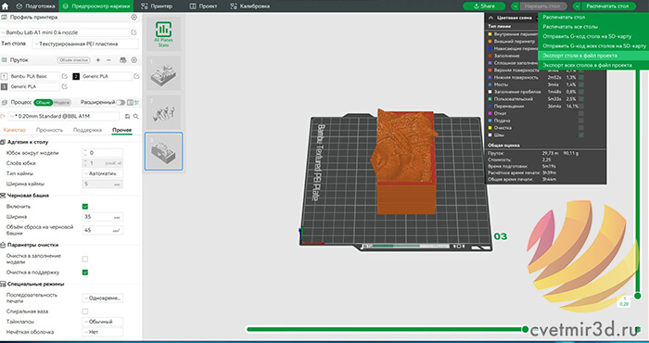This screenshot has height=343, width=649.
Task: Switch process scope to Общие
Action: pos(43,102)
